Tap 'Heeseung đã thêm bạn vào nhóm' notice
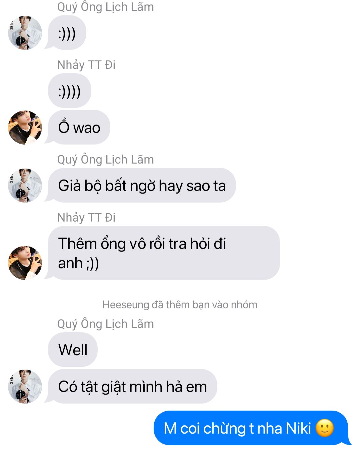Viewport: 360px width, 453px height. tap(180, 305)
